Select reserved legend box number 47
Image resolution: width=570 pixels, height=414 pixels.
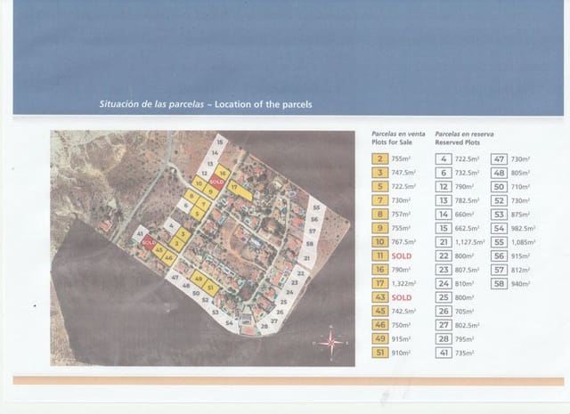[499, 158]
